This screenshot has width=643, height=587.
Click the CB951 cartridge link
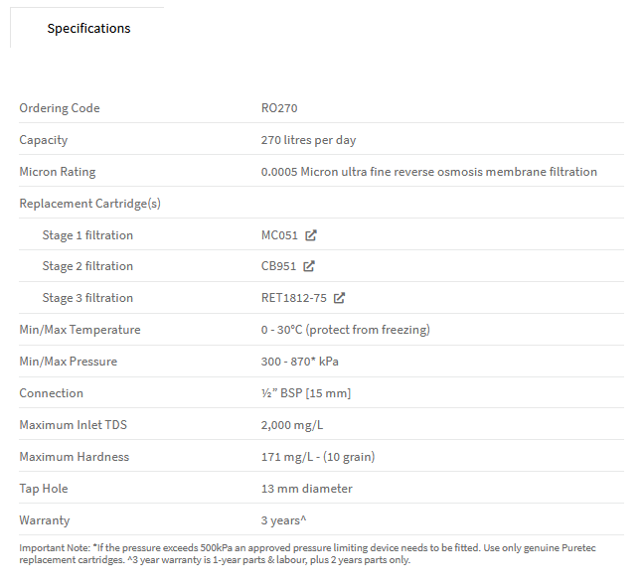278,266
